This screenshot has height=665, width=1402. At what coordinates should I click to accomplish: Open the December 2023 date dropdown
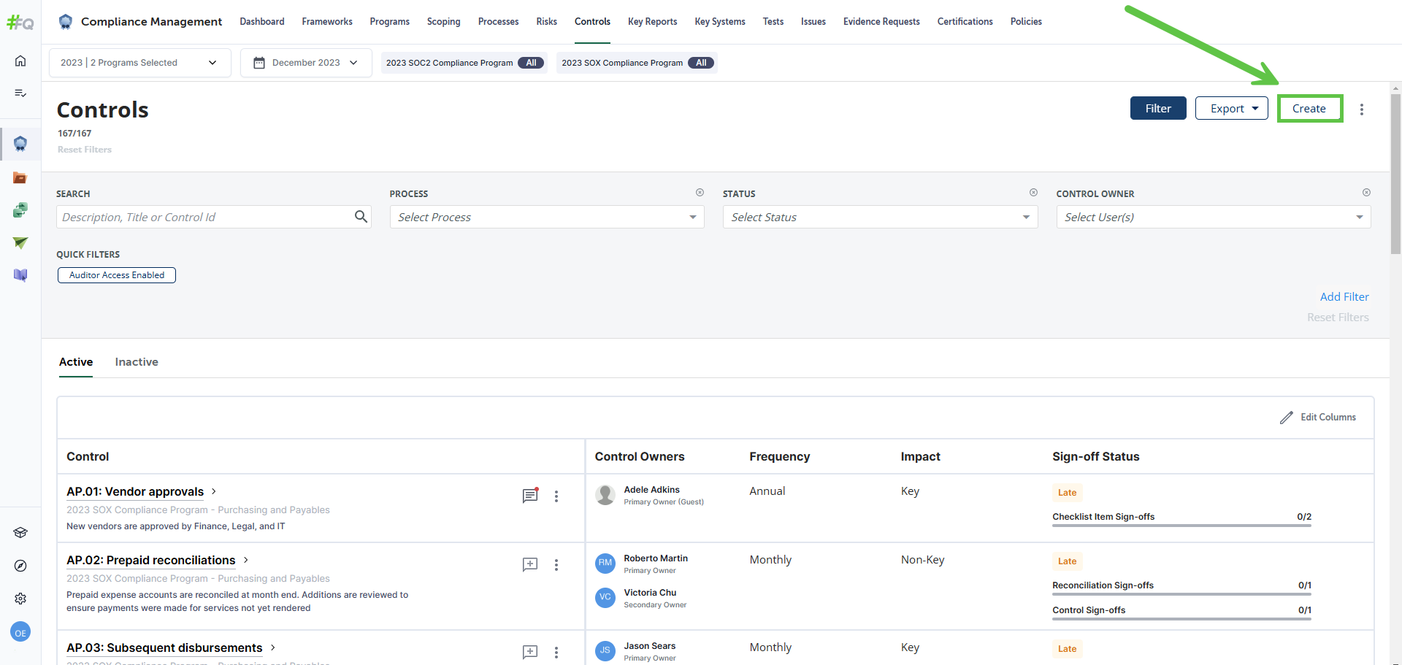click(x=306, y=63)
